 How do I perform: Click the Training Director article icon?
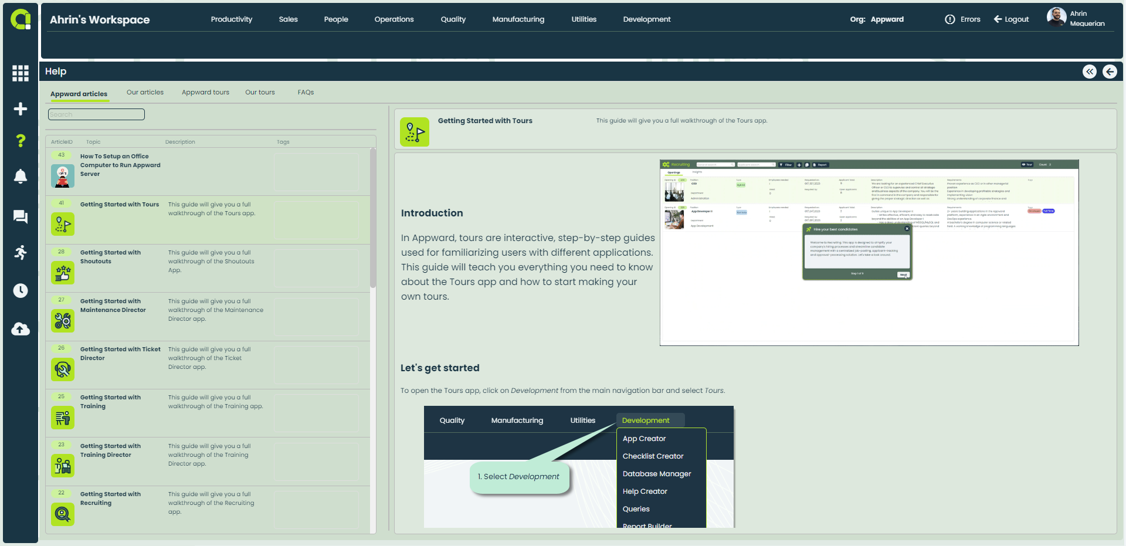pyautogui.click(x=63, y=466)
